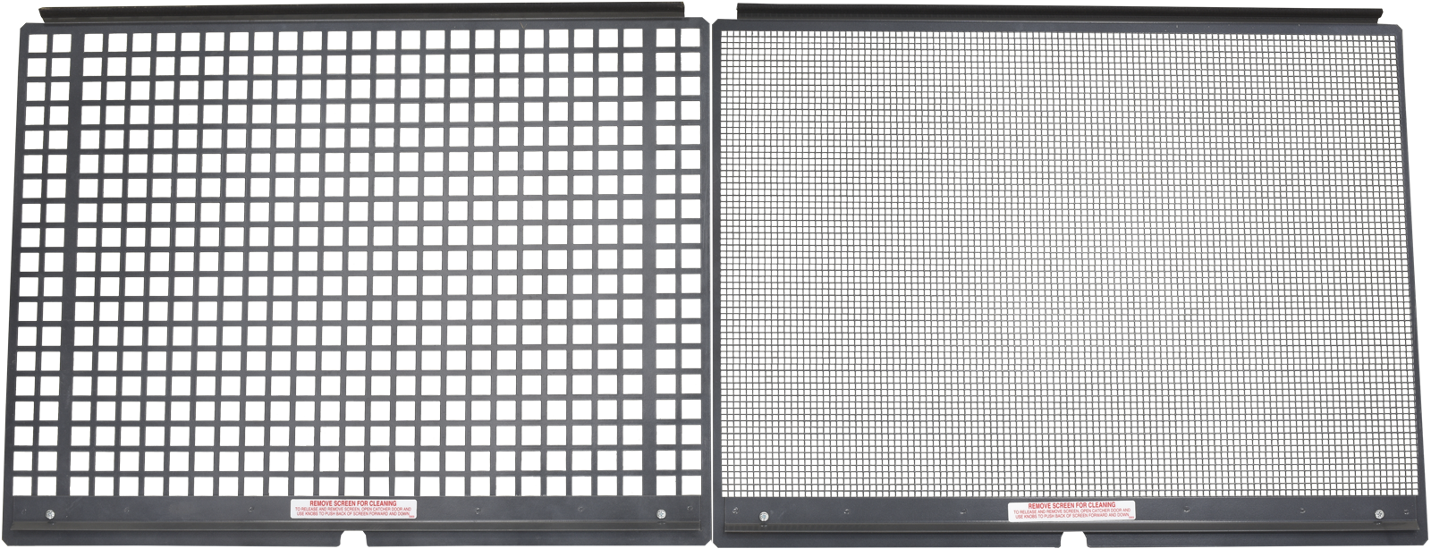Select the coarse large-grid screen panel

(358, 268)
